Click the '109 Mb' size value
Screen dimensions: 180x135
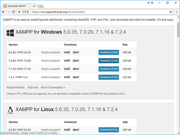click(127, 52)
